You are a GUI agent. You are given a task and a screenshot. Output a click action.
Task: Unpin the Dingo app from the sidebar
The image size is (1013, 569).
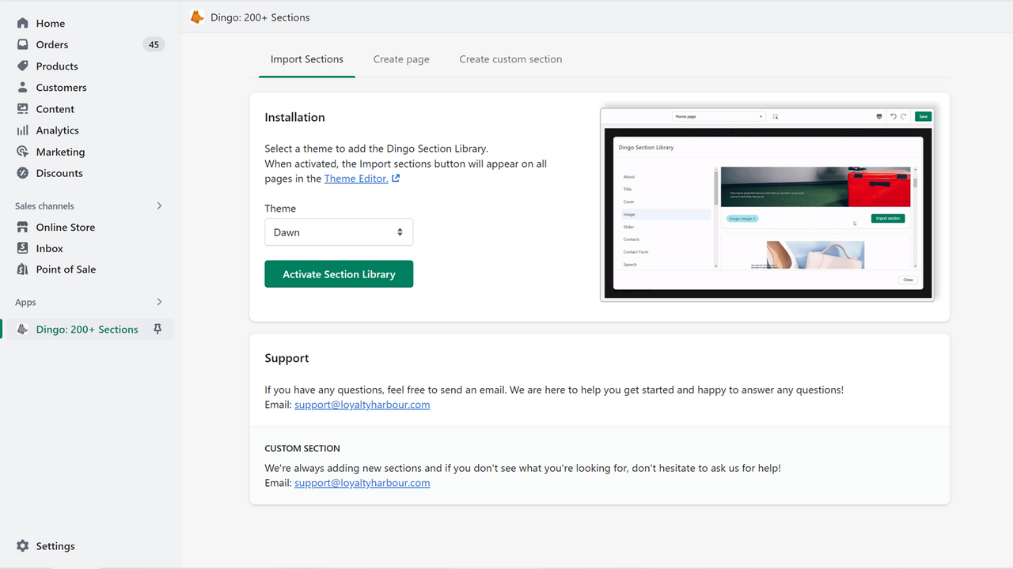[x=158, y=329]
